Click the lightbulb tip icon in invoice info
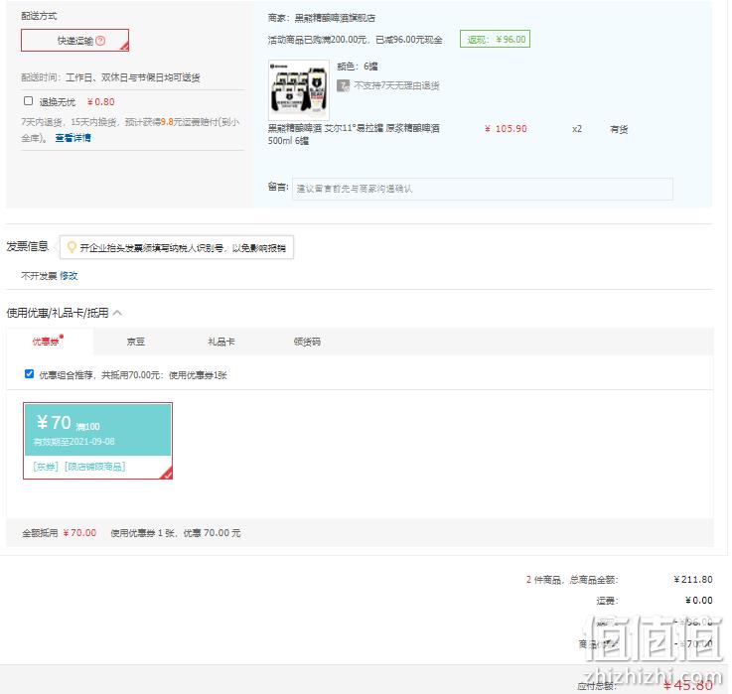 (x=72, y=247)
